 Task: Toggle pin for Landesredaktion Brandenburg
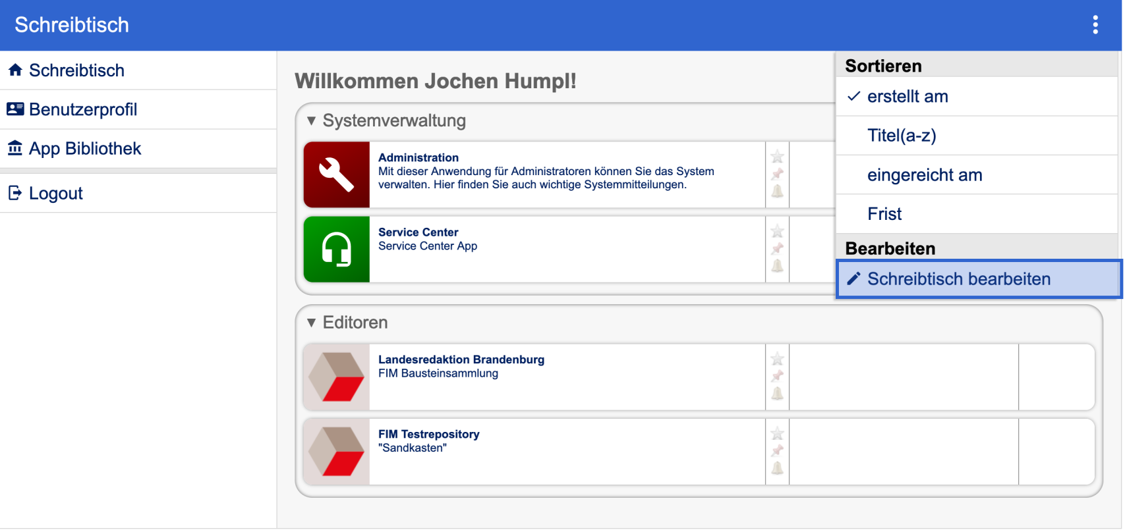777,376
